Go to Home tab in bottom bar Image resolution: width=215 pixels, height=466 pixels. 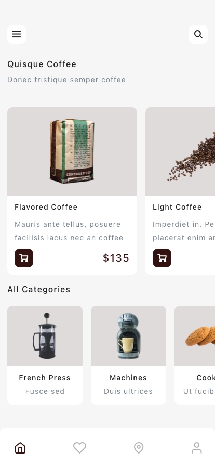click(x=20, y=448)
